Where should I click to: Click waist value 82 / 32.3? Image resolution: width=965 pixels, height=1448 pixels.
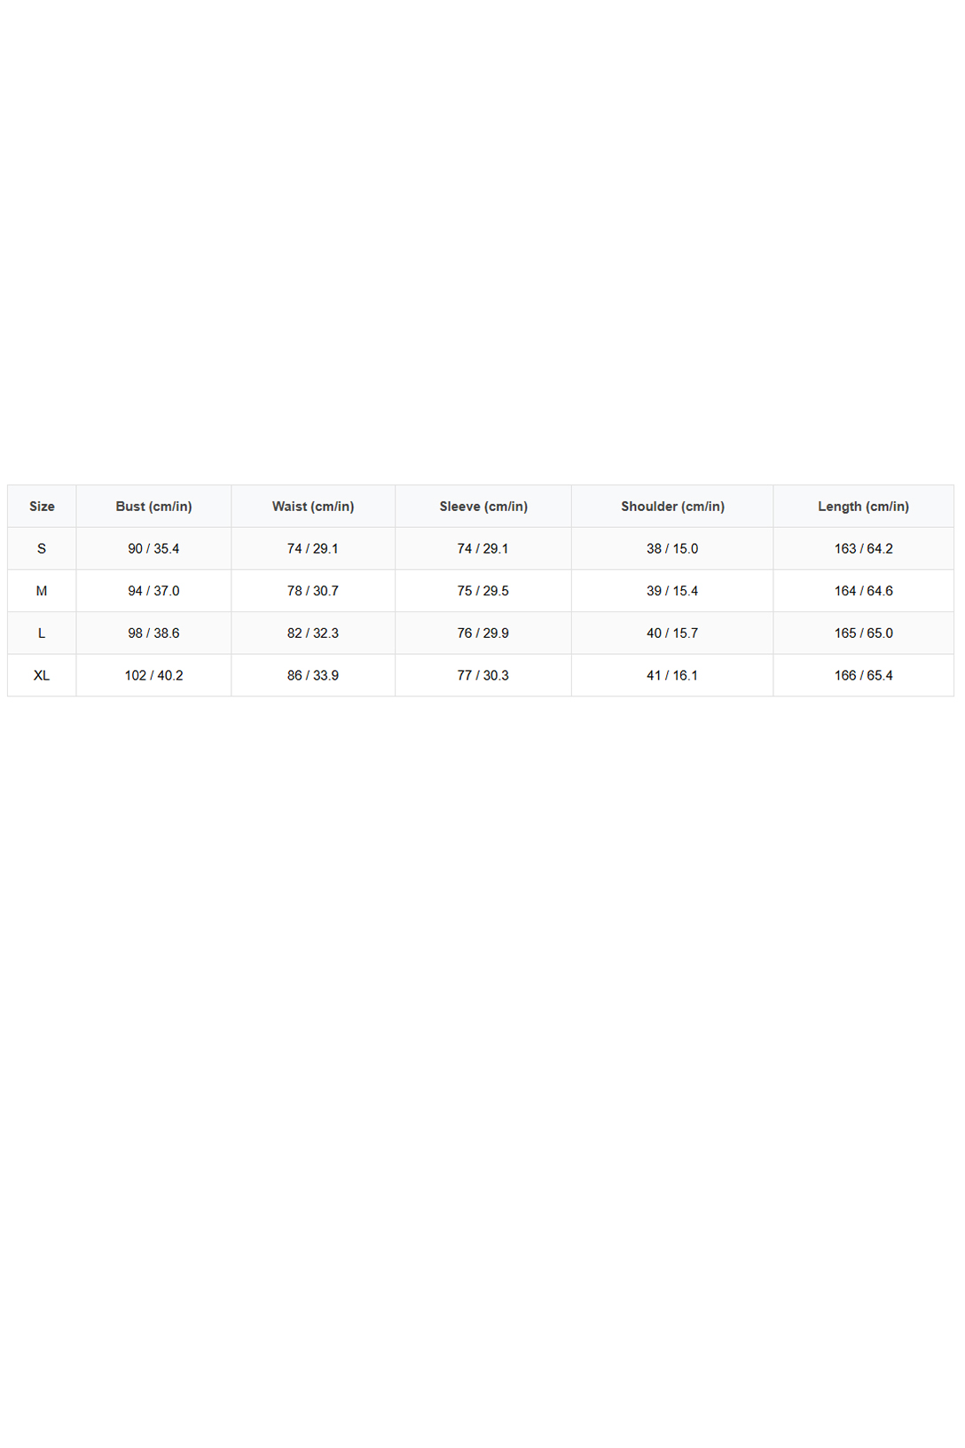click(313, 633)
